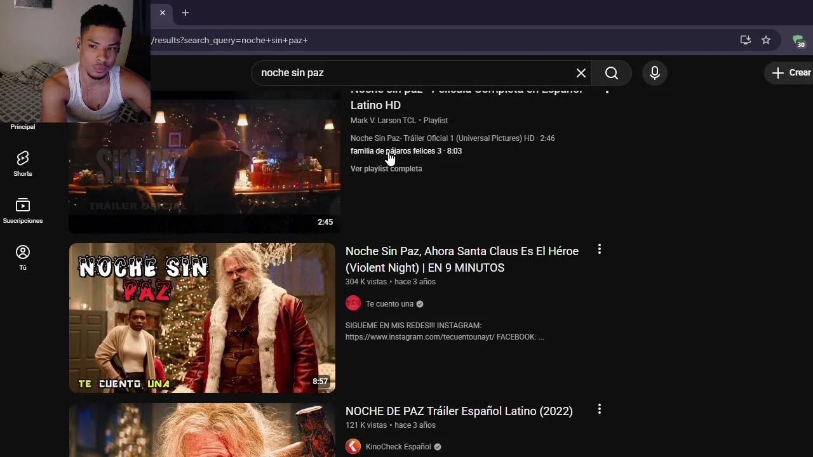This screenshot has width=813, height=457.
Task: Close the current browser tab
Action: coord(163,13)
